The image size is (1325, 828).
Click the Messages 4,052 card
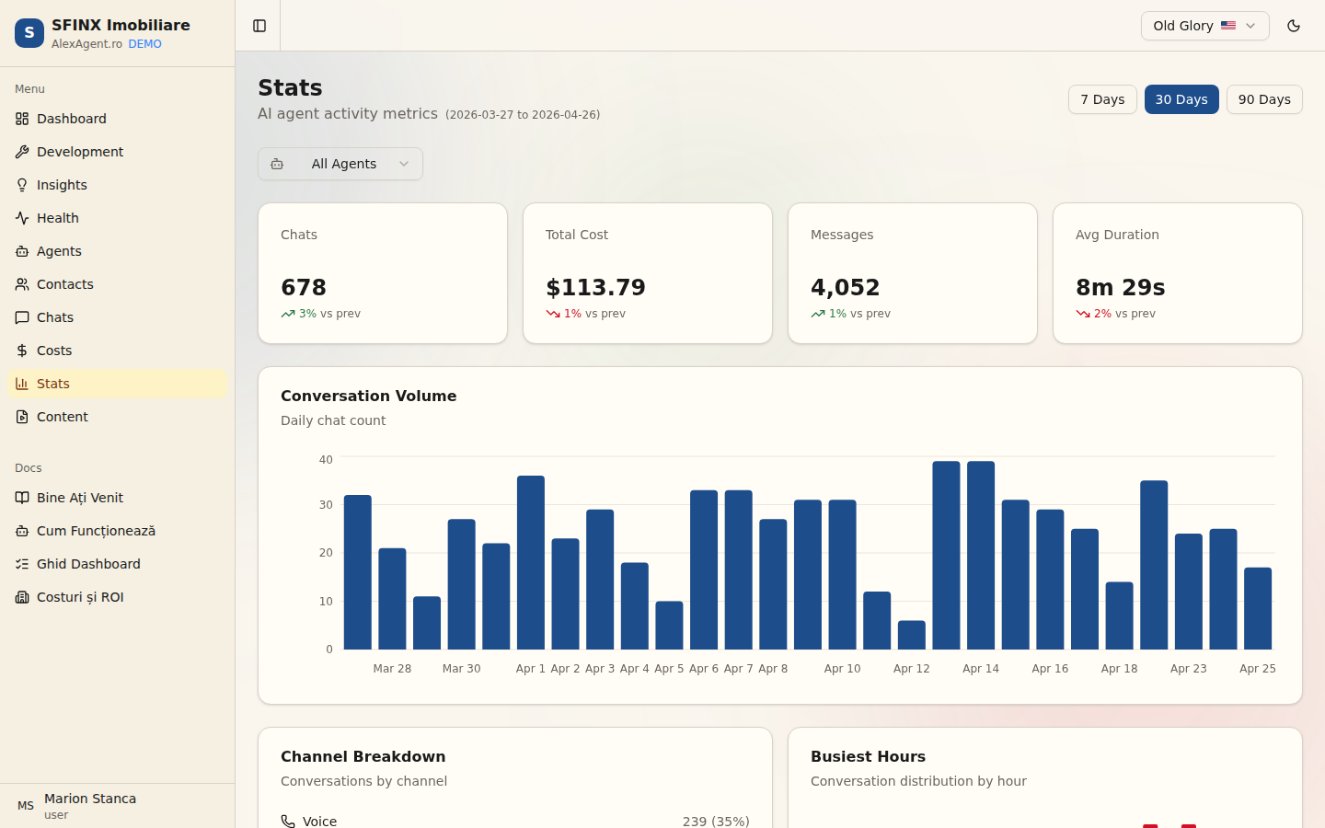tap(913, 273)
